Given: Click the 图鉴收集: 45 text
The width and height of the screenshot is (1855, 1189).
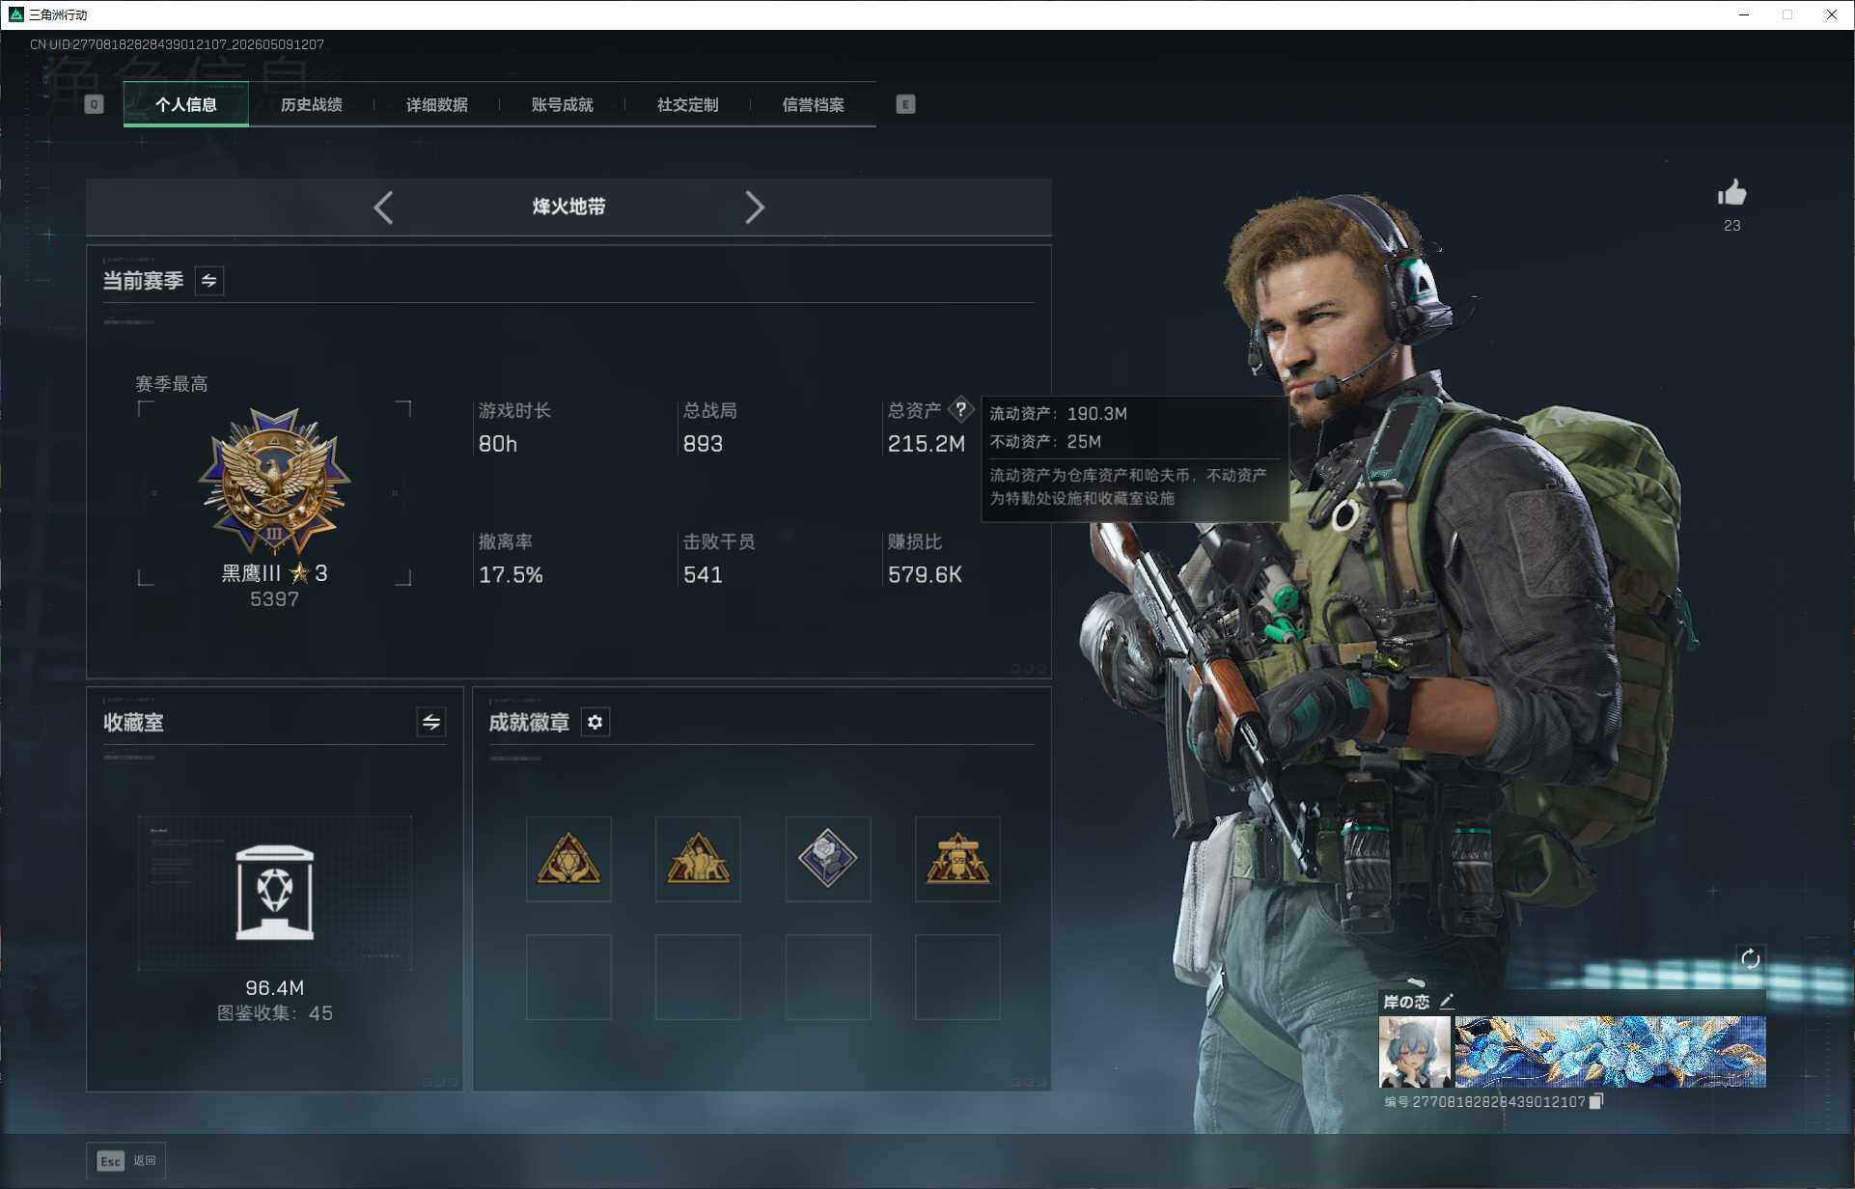Looking at the screenshot, I should (x=275, y=1013).
